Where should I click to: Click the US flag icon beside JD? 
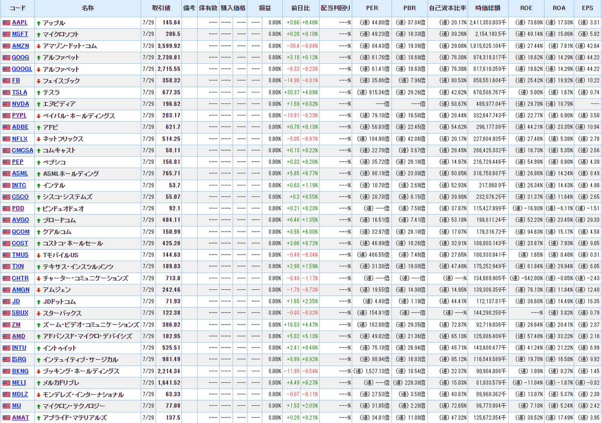pyautogui.click(x=6, y=301)
